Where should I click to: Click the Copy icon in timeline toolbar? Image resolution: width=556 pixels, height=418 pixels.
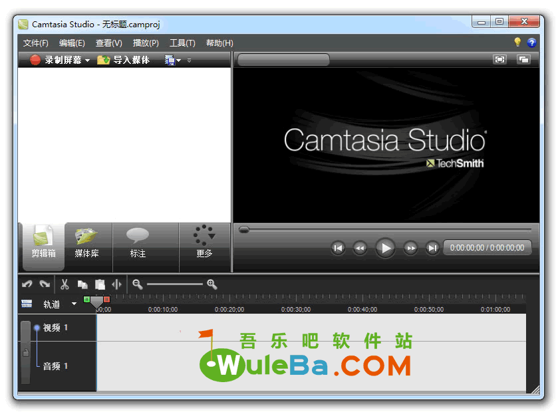point(82,284)
